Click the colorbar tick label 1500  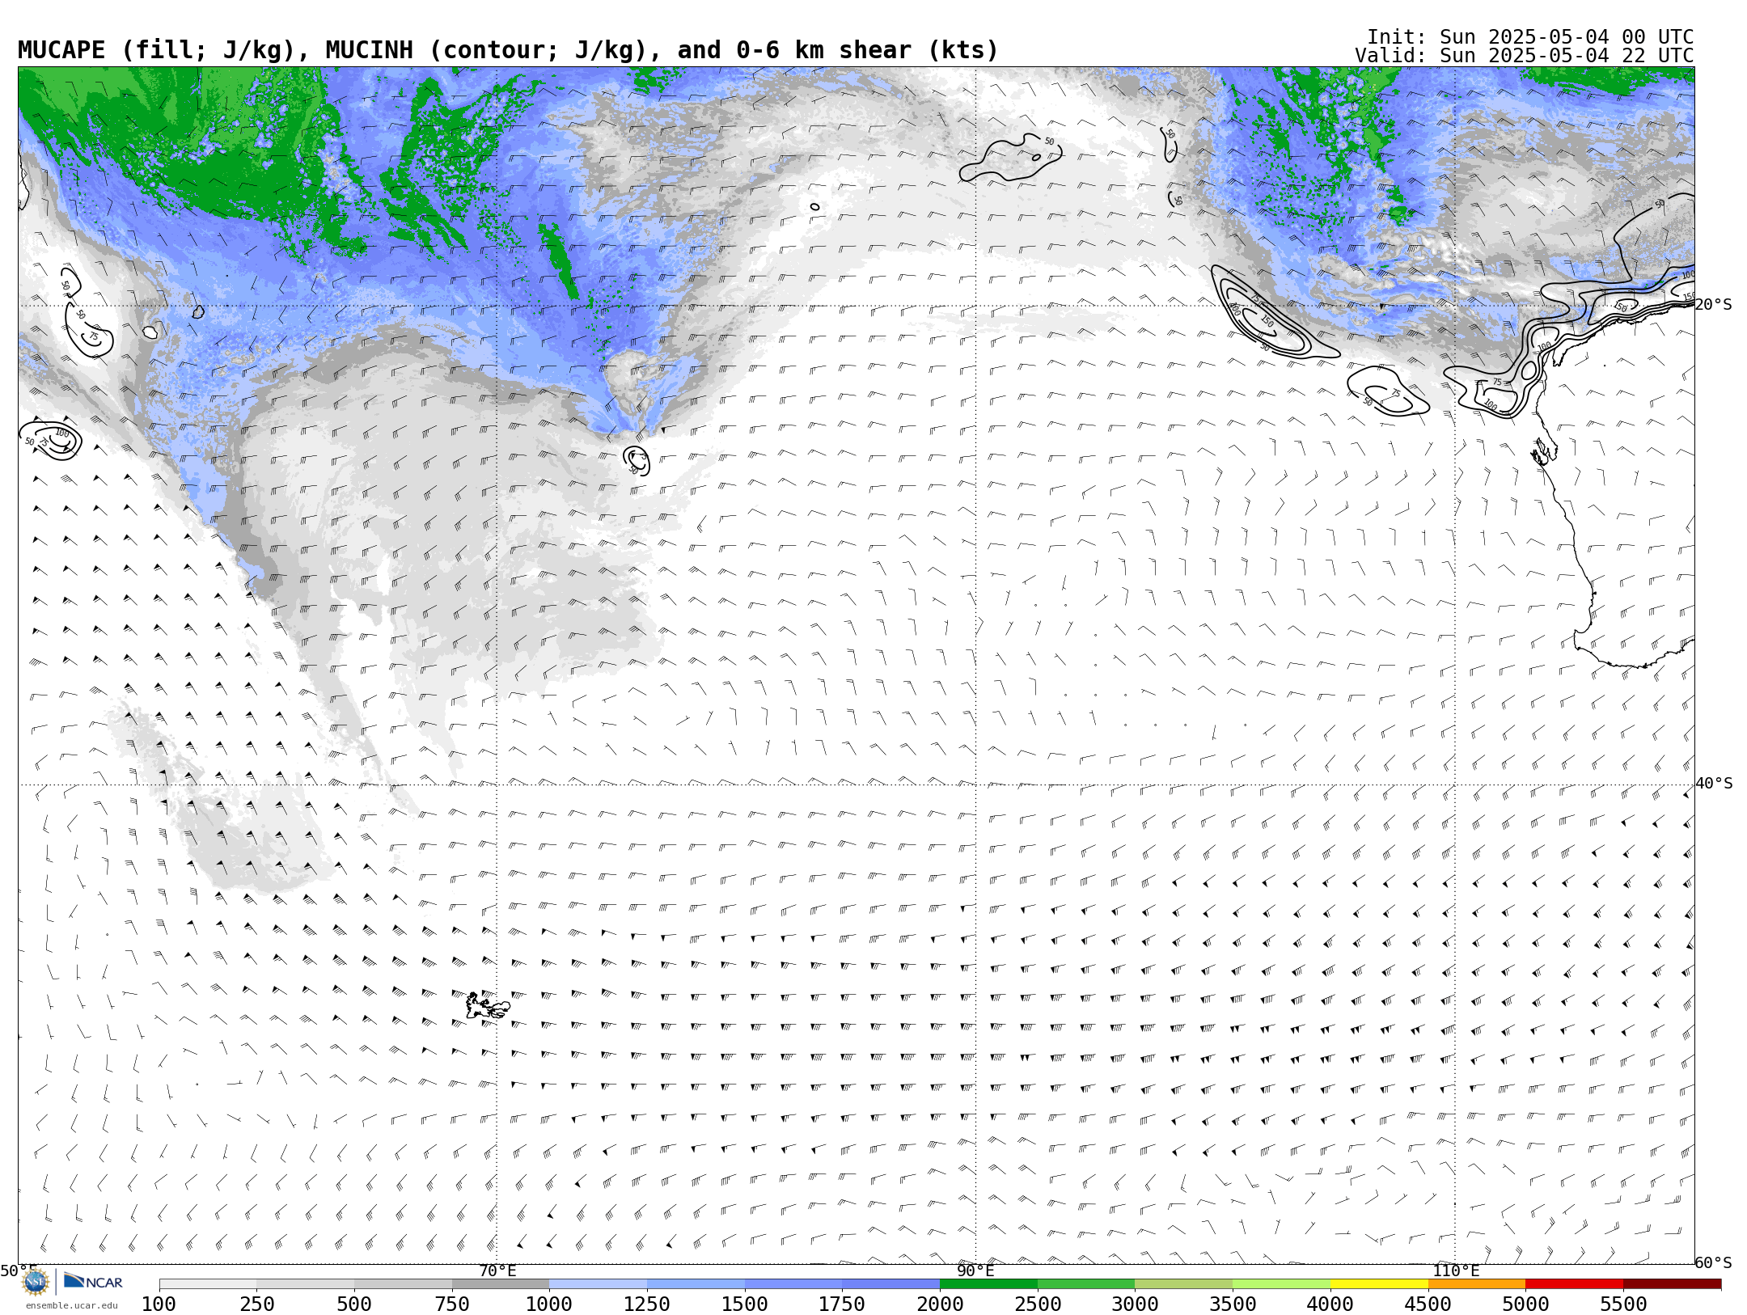coord(745,1304)
